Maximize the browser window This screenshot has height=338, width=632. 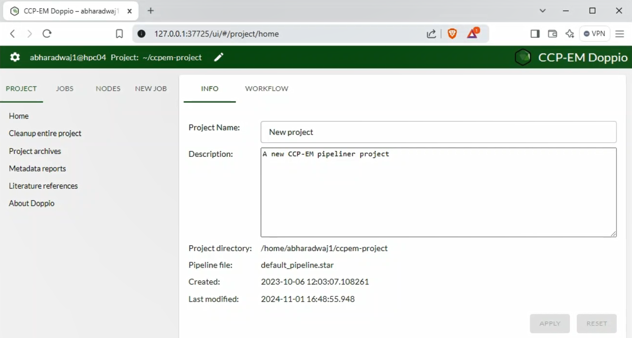click(592, 11)
